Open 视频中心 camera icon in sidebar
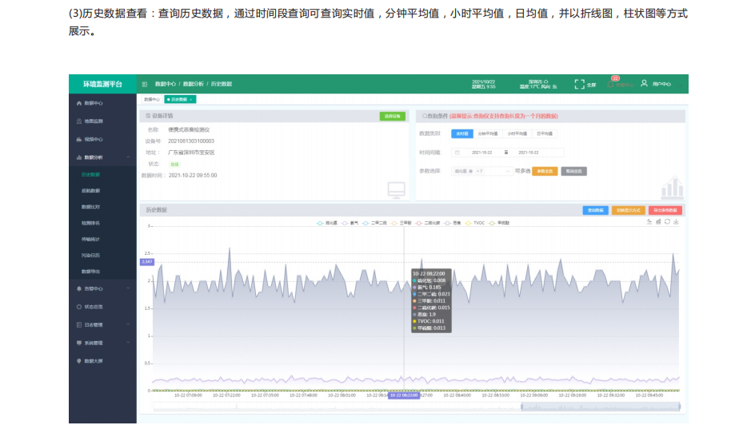Screen dimensions: 755x445 (x=79, y=140)
